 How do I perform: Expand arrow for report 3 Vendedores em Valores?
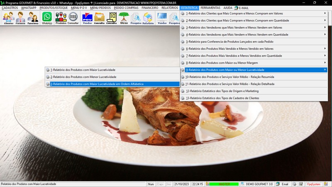[x=325, y=27]
